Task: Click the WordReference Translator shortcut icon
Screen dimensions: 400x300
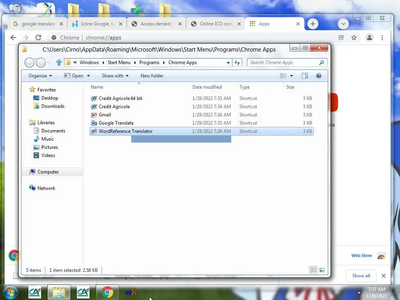Action: point(94,131)
